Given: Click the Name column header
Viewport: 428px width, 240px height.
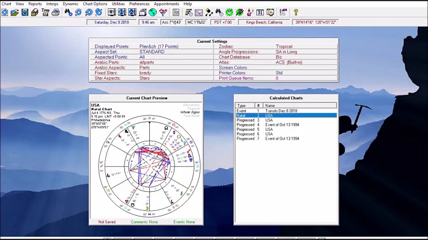Looking at the screenshot, I should point(300,106).
